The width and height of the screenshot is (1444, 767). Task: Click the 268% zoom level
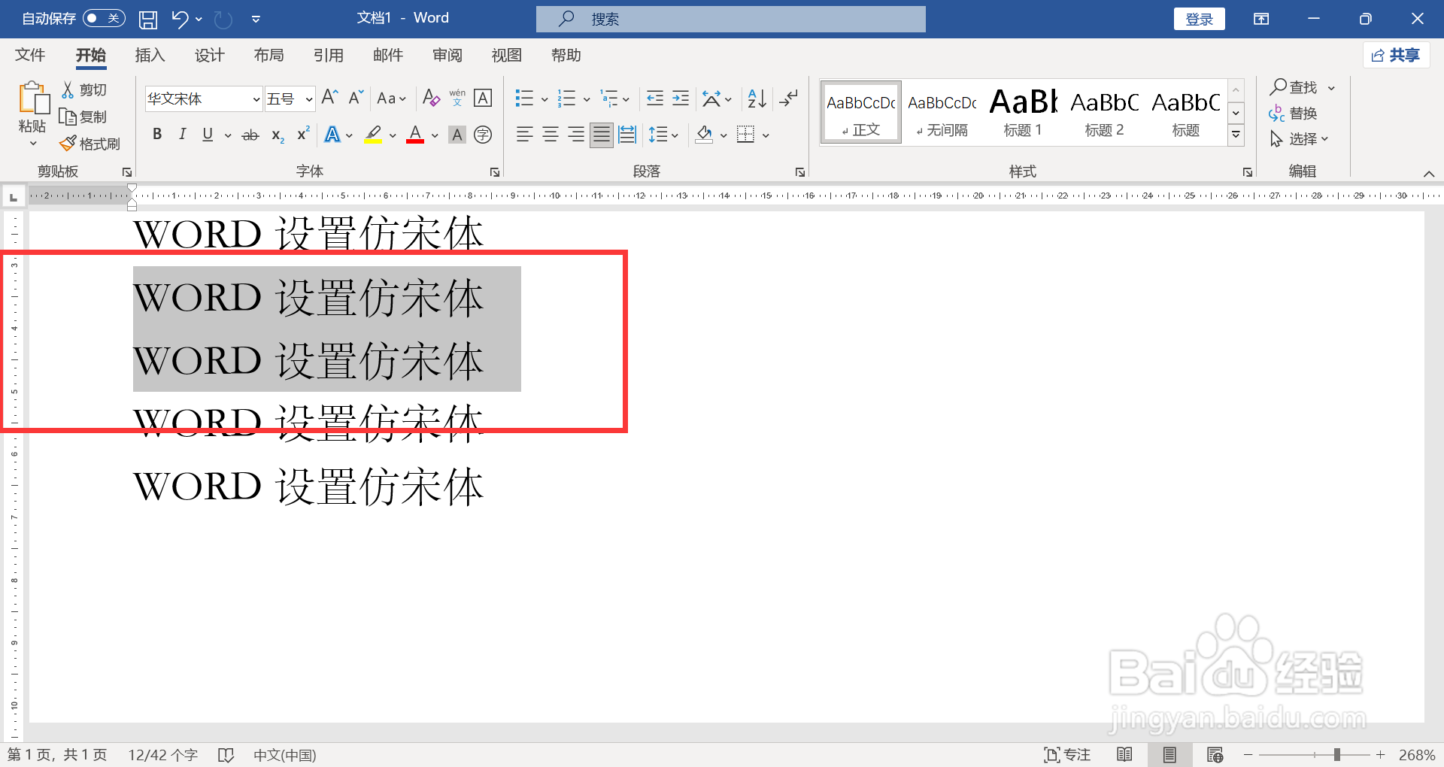[x=1417, y=755]
